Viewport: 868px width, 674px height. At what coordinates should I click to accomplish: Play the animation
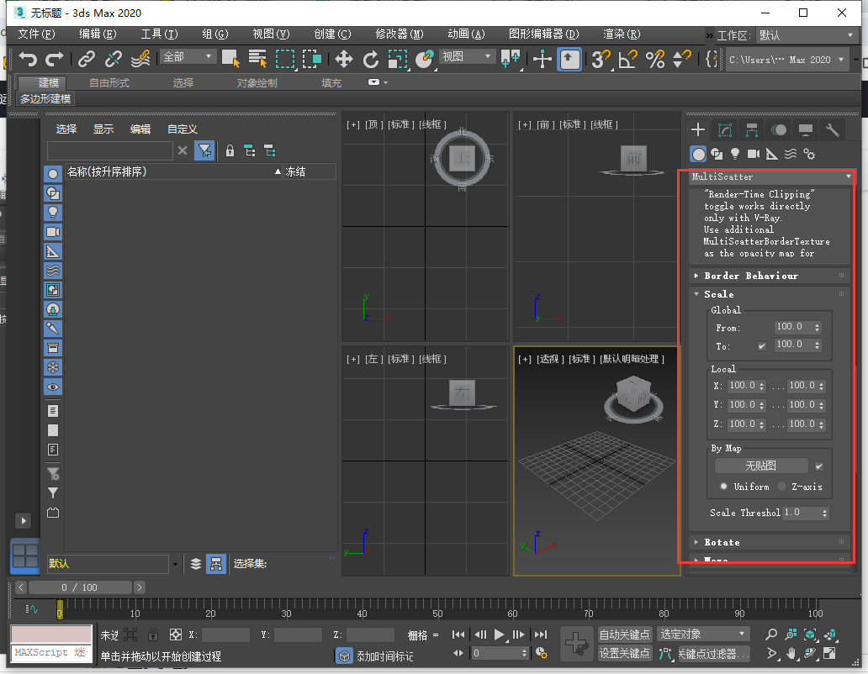coord(499,635)
